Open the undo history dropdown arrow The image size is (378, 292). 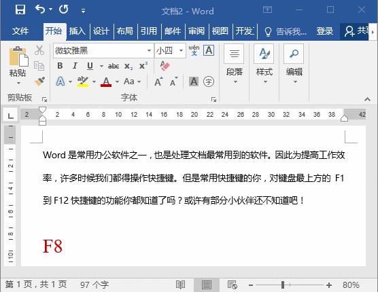[50, 10]
